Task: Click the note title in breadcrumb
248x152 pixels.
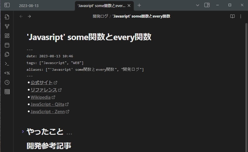Action: tap(141, 16)
